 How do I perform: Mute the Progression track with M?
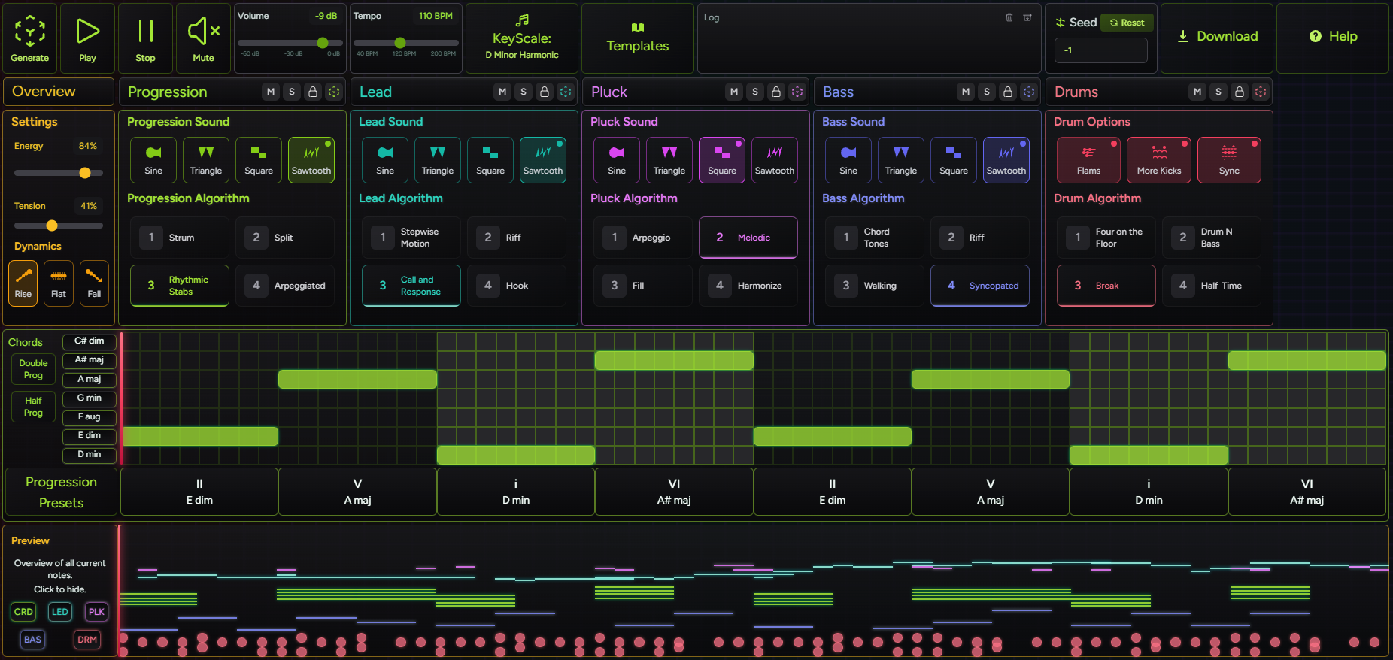coord(271,92)
